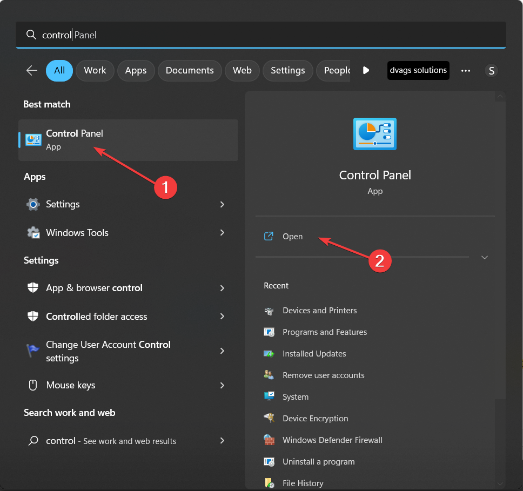
Task: Expand App & browser control chevron
Action: click(222, 288)
